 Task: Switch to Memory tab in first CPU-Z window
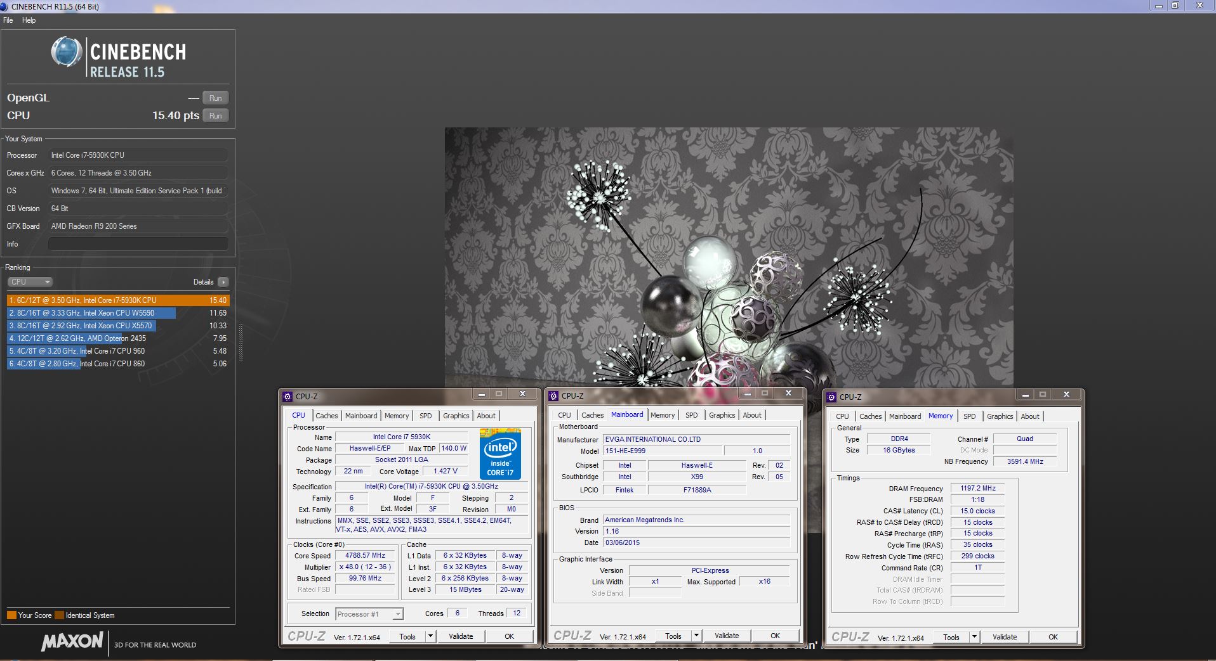point(397,416)
